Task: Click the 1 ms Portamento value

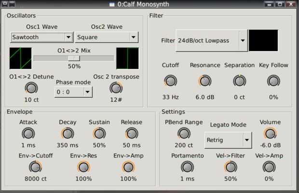Action: coord(187,179)
